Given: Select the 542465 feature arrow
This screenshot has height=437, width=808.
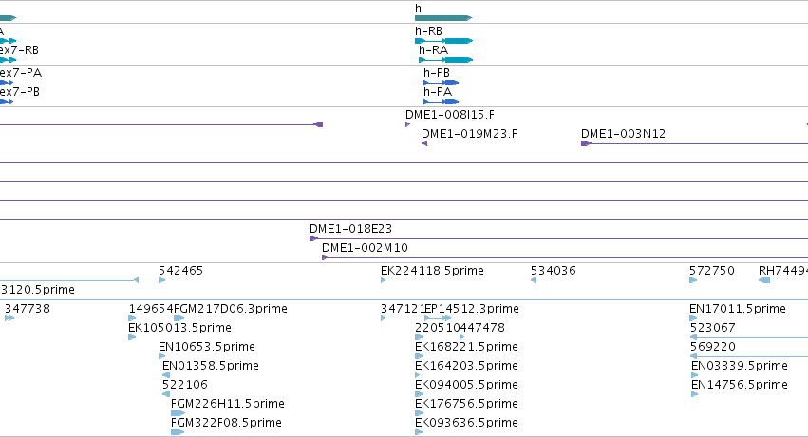Looking at the screenshot, I should click(x=161, y=280).
